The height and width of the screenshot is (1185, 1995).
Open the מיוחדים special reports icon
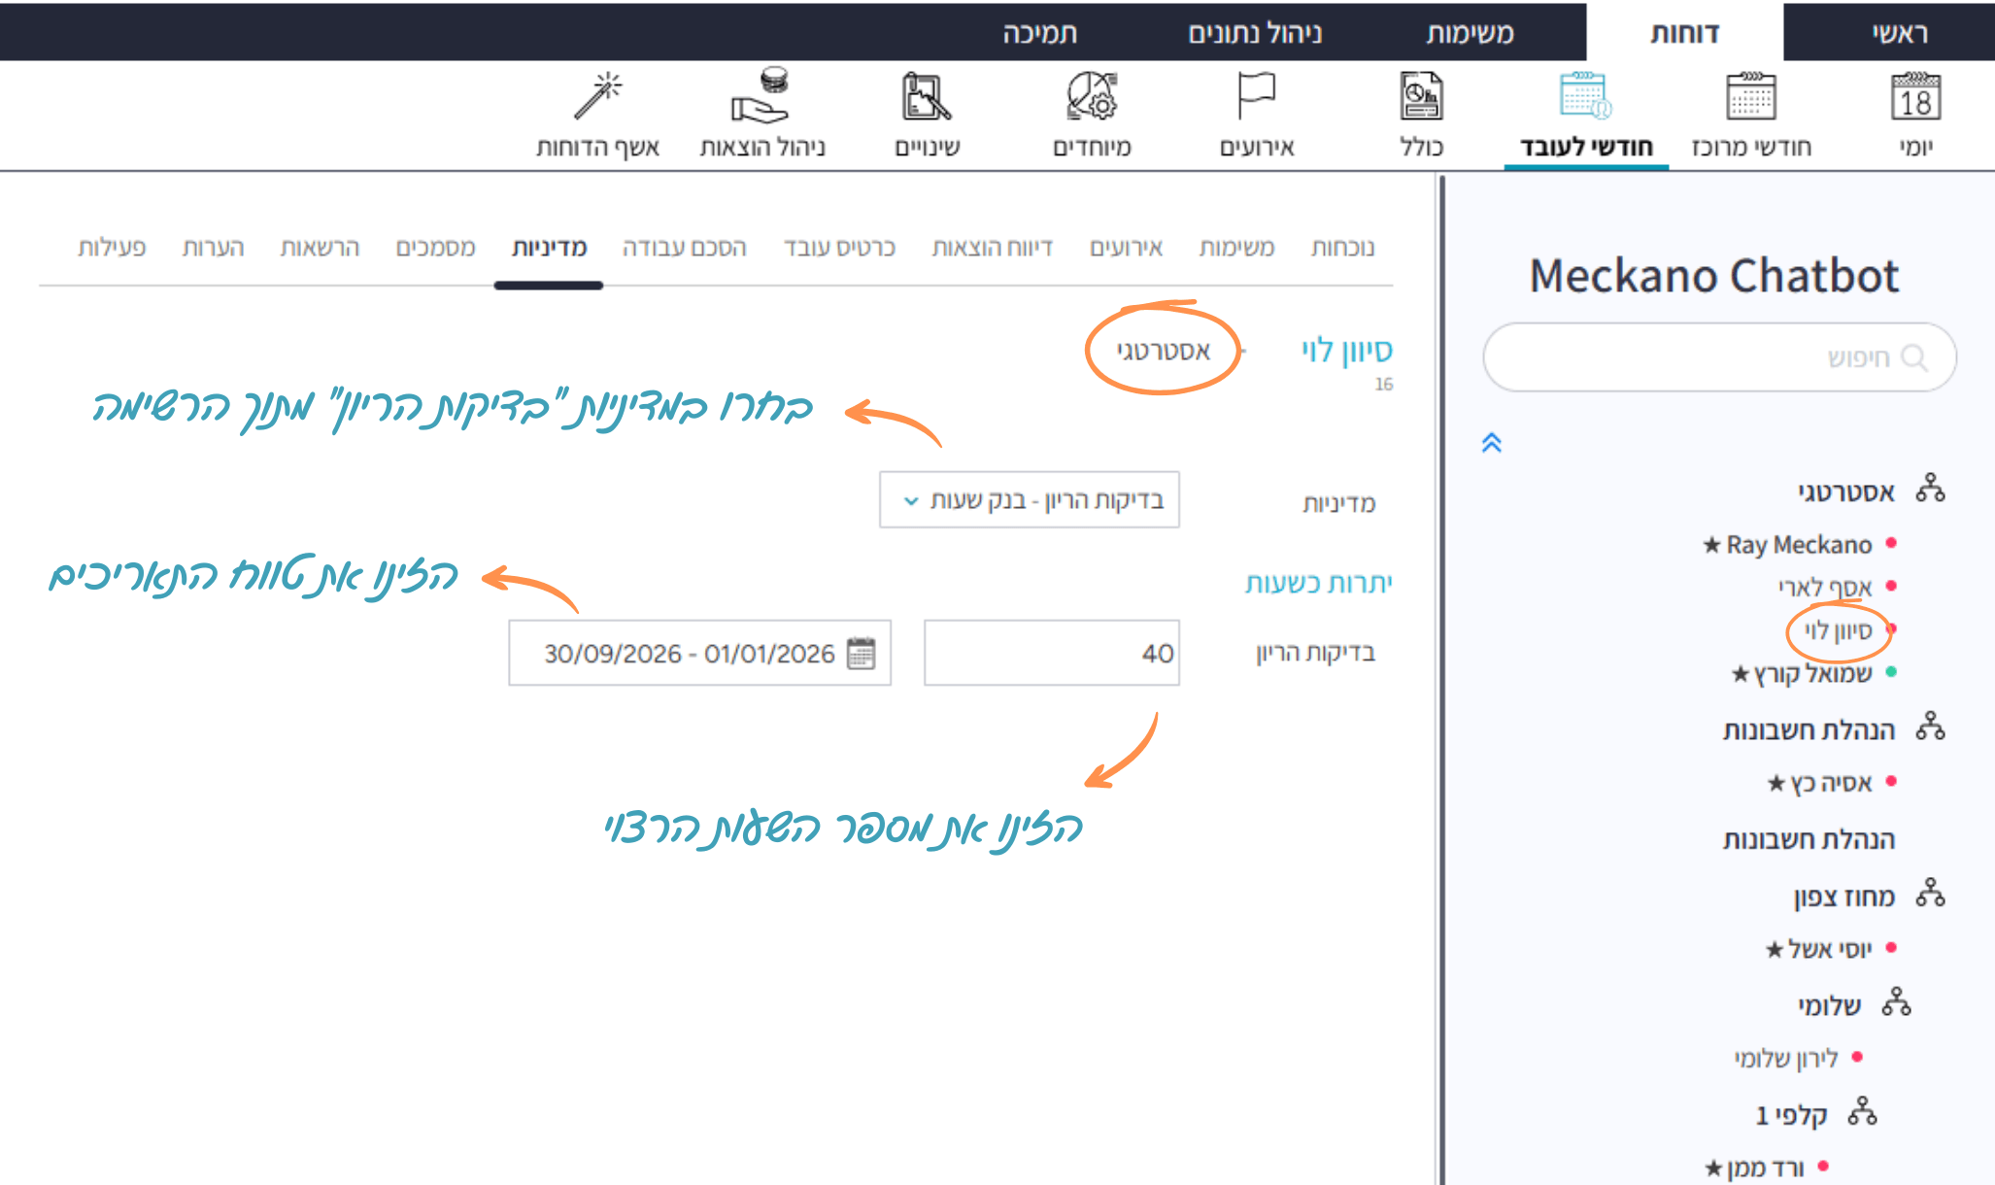1092,98
